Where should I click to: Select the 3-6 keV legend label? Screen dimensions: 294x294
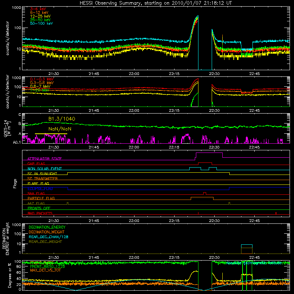click(38, 9)
